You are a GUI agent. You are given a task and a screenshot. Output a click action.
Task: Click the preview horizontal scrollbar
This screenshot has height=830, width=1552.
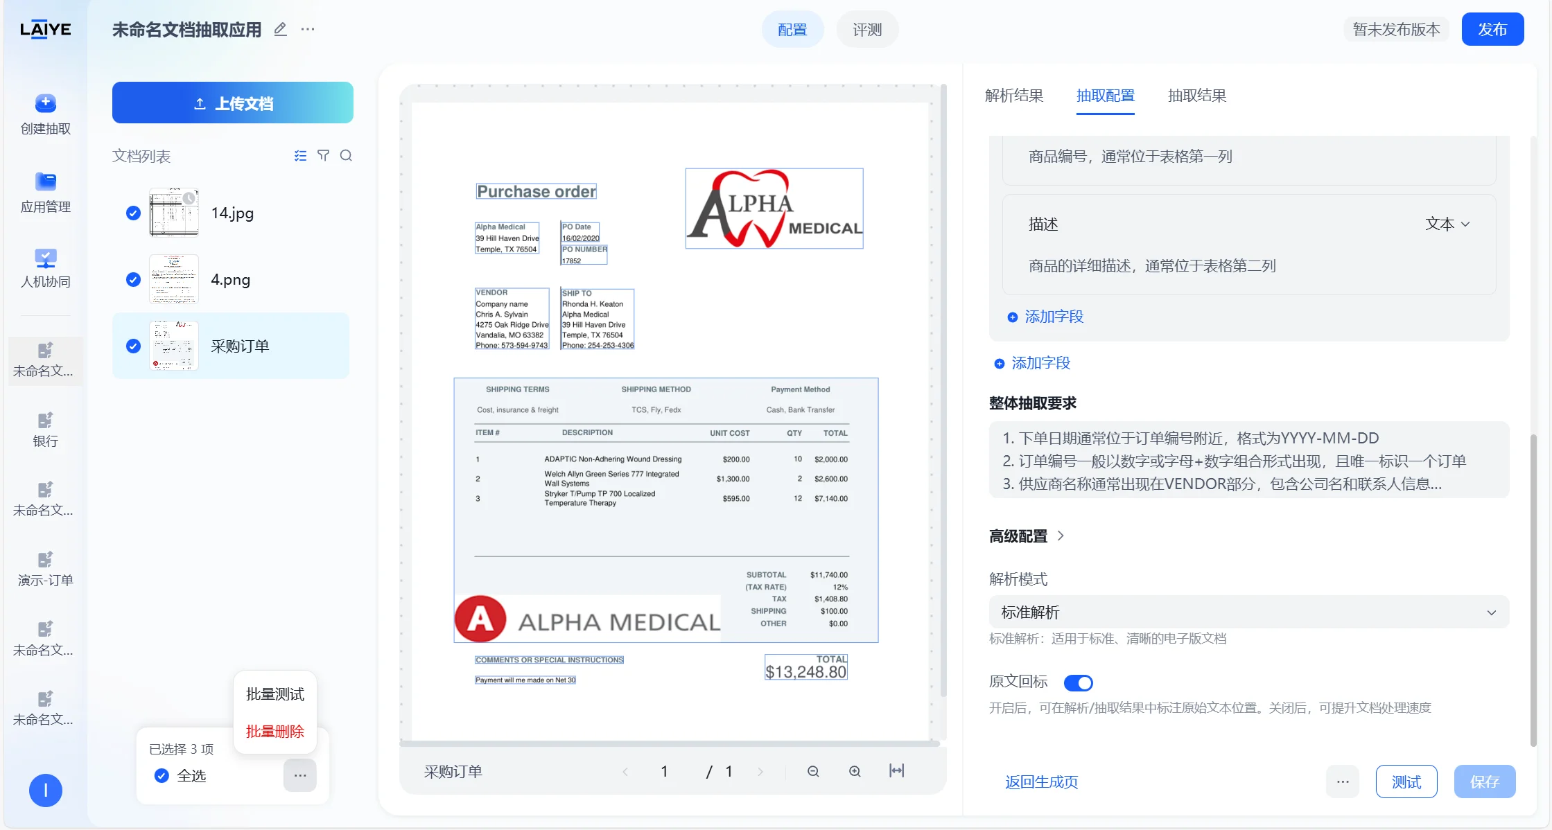coord(670,743)
